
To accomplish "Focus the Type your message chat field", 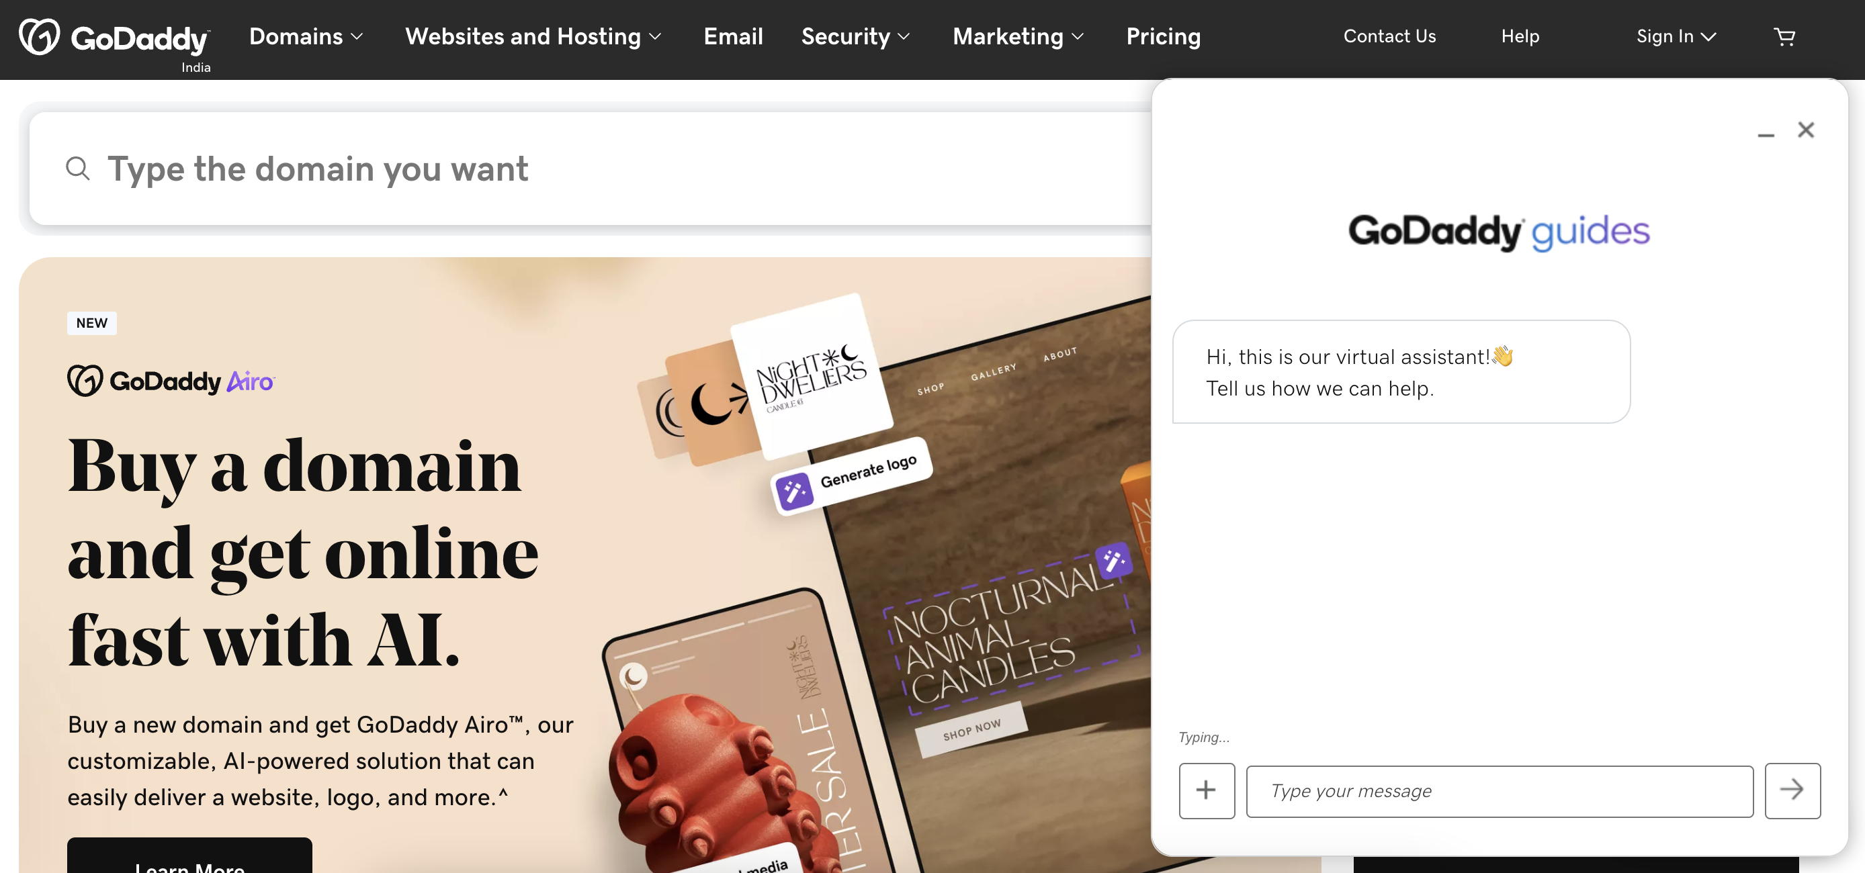I will click(1500, 791).
